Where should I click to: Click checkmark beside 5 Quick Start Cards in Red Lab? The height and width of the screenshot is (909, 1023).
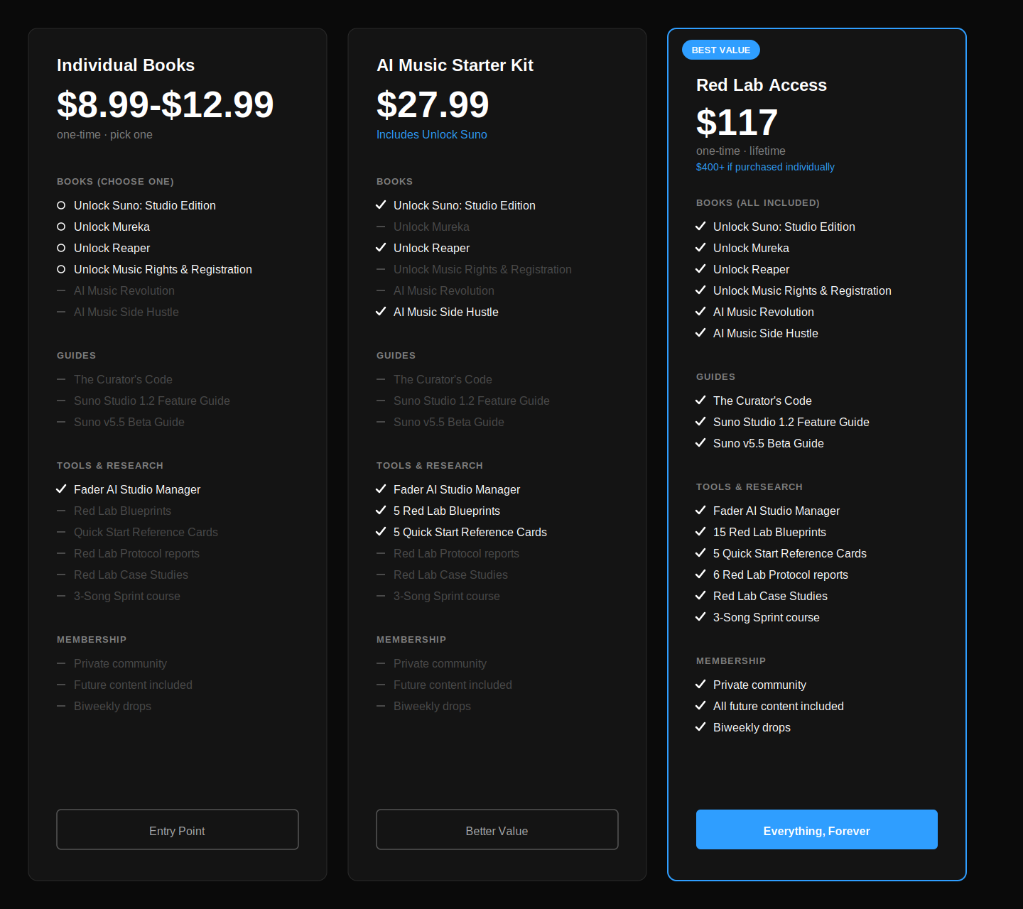tap(700, 553)
